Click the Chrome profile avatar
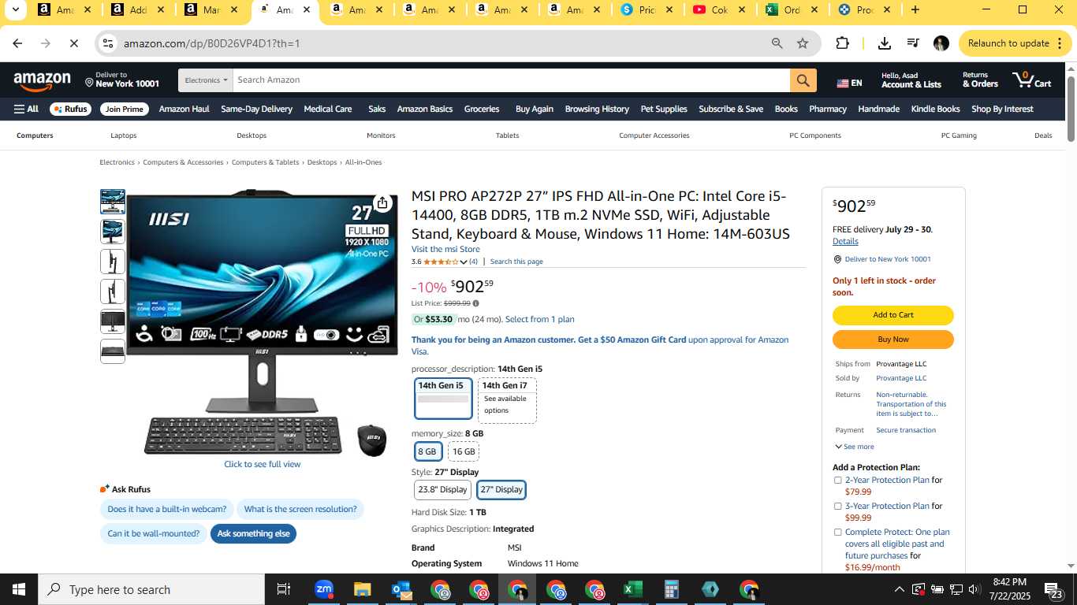 point(941,43)
